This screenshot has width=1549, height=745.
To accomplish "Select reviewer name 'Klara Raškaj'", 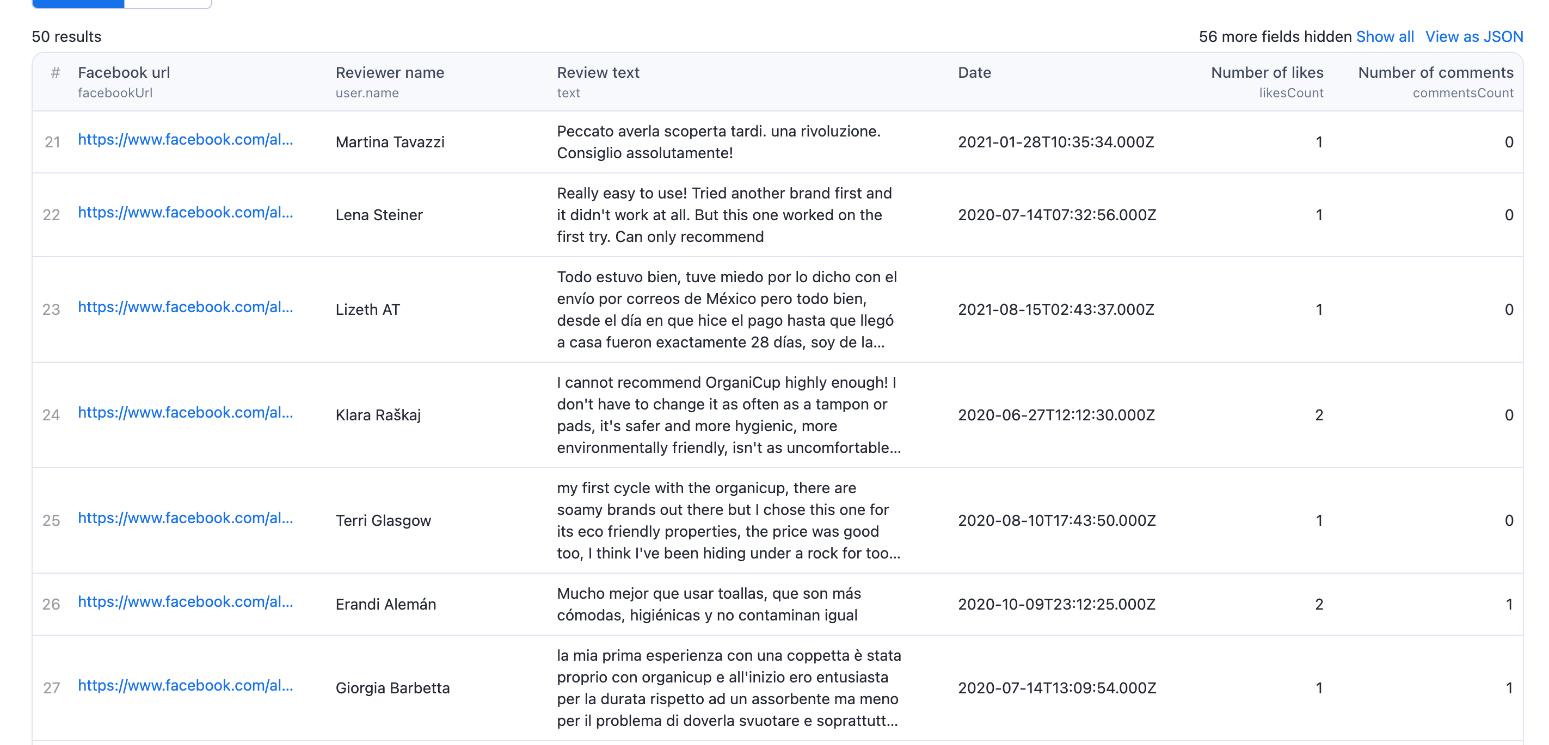I will (378, 415).
